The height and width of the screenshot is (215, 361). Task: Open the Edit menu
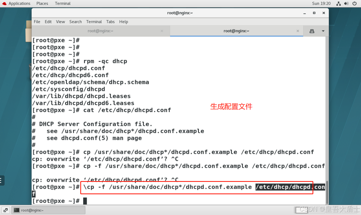48,22
